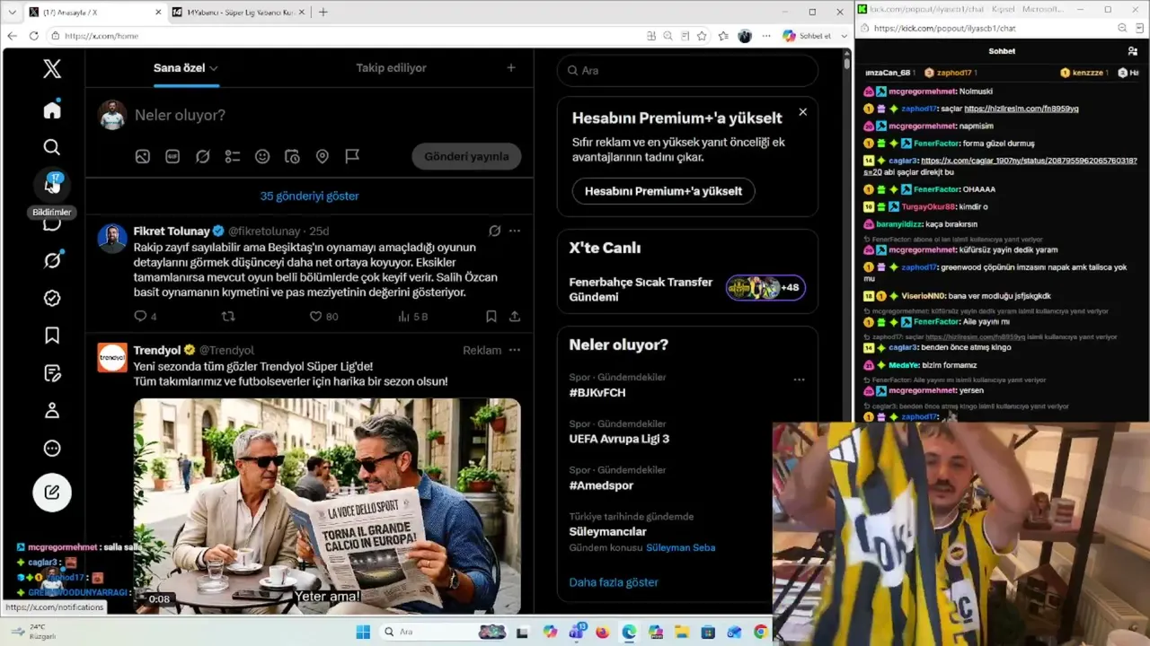This screenshot has height=646, width=1150.
Task: Open a new browser tab
Action: (x=323, y=12)
